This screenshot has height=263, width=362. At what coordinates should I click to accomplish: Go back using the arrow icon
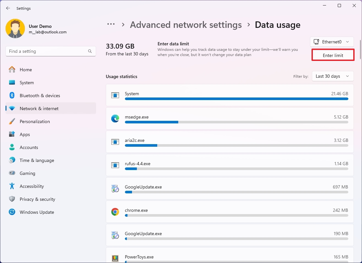coord(8,8)
